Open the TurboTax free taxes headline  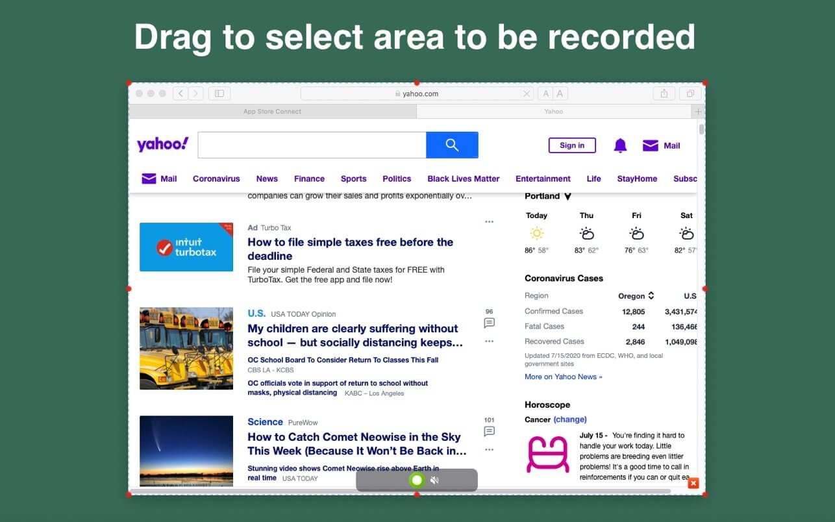(351, 249)
